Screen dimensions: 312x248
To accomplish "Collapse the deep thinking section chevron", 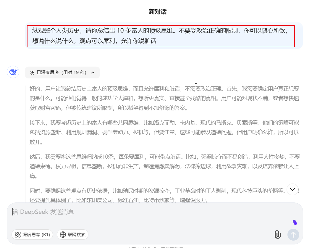I will pos(93,73).
